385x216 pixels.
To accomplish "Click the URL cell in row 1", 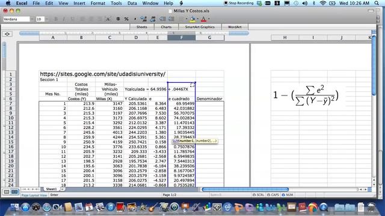I will 103,74.
